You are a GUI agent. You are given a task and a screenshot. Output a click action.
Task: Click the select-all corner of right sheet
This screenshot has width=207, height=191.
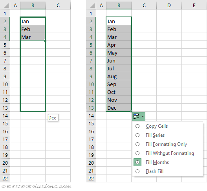pyautogui.click(x=91, y=5)
